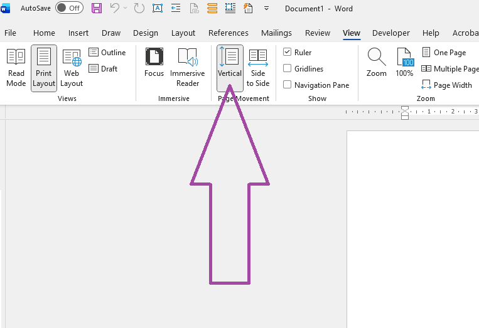Open Customize Quick Access Toolbar dropdown
The image size is (479, 328).
tap(266, 9)
